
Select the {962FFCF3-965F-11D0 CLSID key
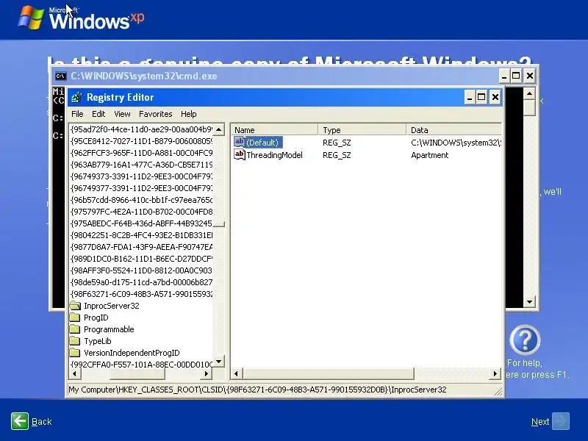[x=141, y=153]
